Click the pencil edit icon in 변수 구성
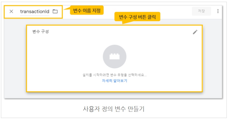 point(195,32)
